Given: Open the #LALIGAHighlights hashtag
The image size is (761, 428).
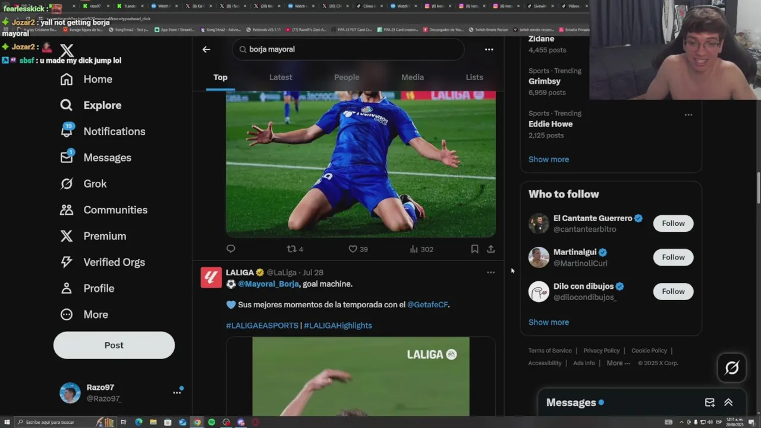Looking at the screenshot, I should coord(338,326).
